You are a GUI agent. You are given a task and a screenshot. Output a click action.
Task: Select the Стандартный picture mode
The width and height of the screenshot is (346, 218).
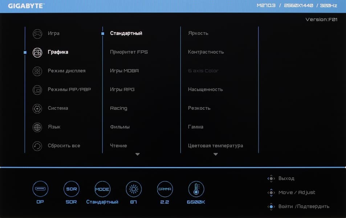pyautogui.click(x=126, y=33)
